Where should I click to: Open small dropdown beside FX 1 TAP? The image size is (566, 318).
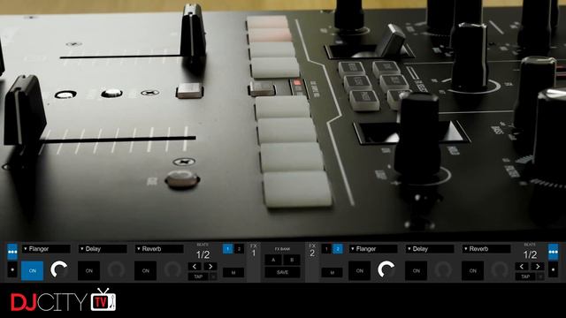pyautogui.click(x=213, y=276)
